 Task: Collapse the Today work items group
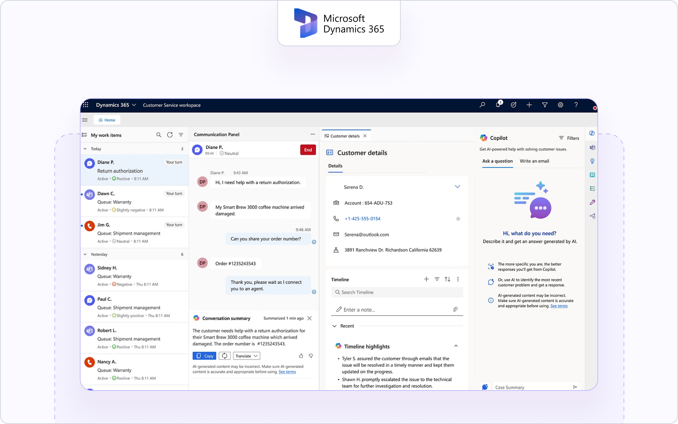85,149
